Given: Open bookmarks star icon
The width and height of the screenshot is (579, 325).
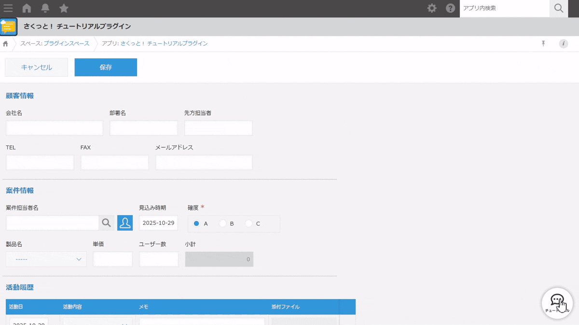Looking at the screenshot, I should click(x=64, y=8).
